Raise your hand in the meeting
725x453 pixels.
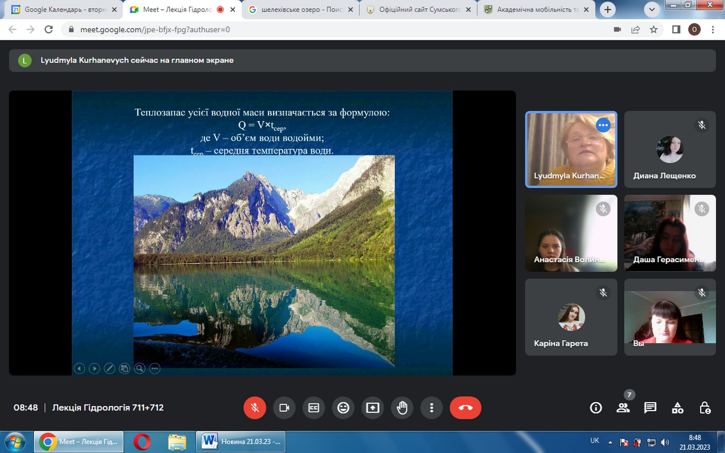[402, 408]
